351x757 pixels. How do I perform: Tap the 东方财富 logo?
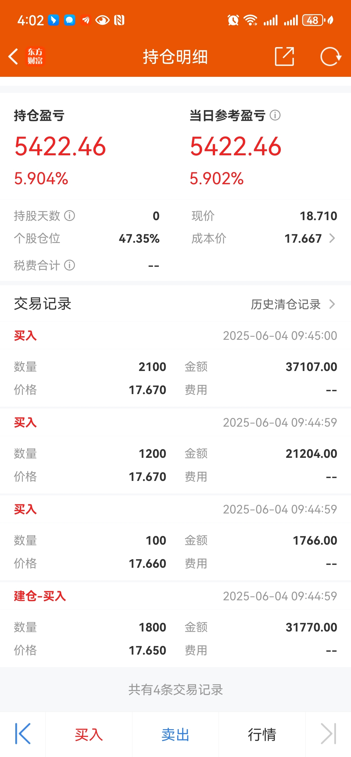pyautogui.click(x=35, y=56)
